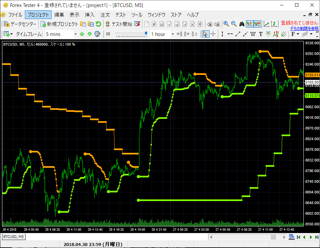The height and width of the screenshot is (248, 320).
Task: Open the プロジェクト menu
Action: (x=38, y=15)
